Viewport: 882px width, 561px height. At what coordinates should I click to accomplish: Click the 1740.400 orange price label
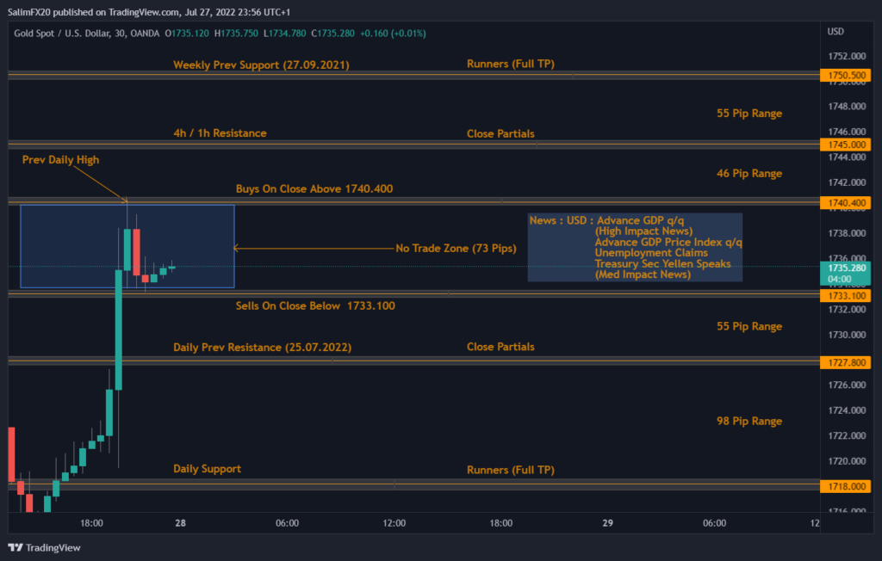847,203
